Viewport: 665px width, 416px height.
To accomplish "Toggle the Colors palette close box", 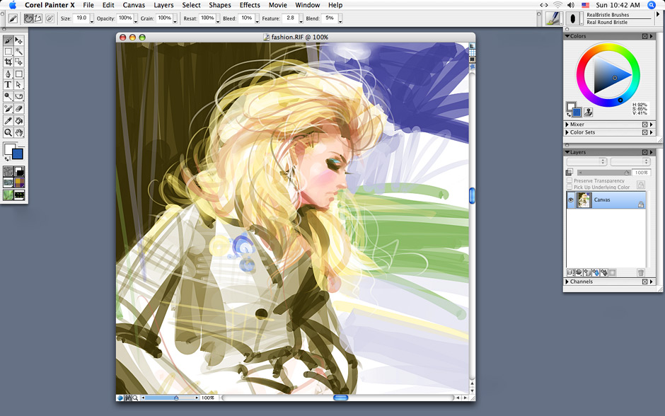I will coord(644,37).
